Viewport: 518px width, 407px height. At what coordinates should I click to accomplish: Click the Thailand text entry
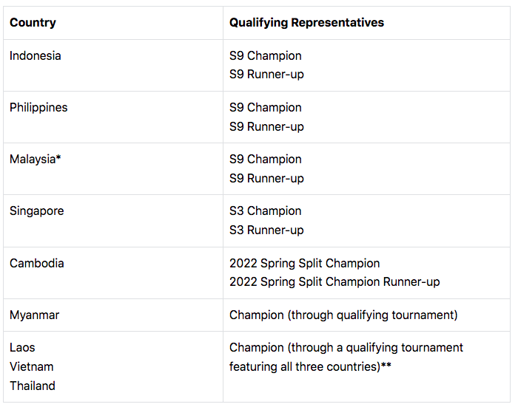(x=33, y=386)
